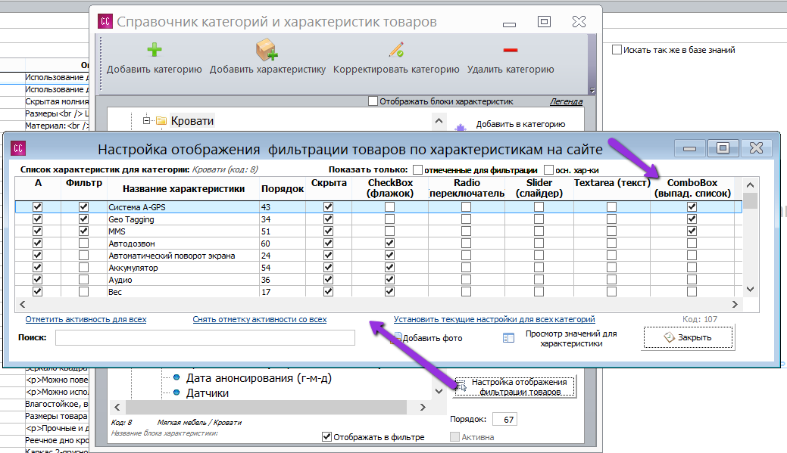
Task: Toggle the CheckBox column for Аккумулятор
Action: pos(389,268)
